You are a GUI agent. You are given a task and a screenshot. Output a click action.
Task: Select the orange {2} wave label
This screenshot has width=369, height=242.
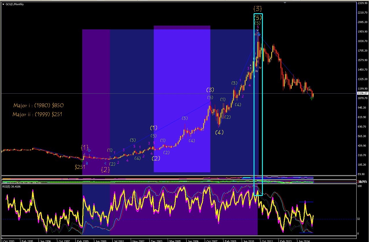coord(105,170)
